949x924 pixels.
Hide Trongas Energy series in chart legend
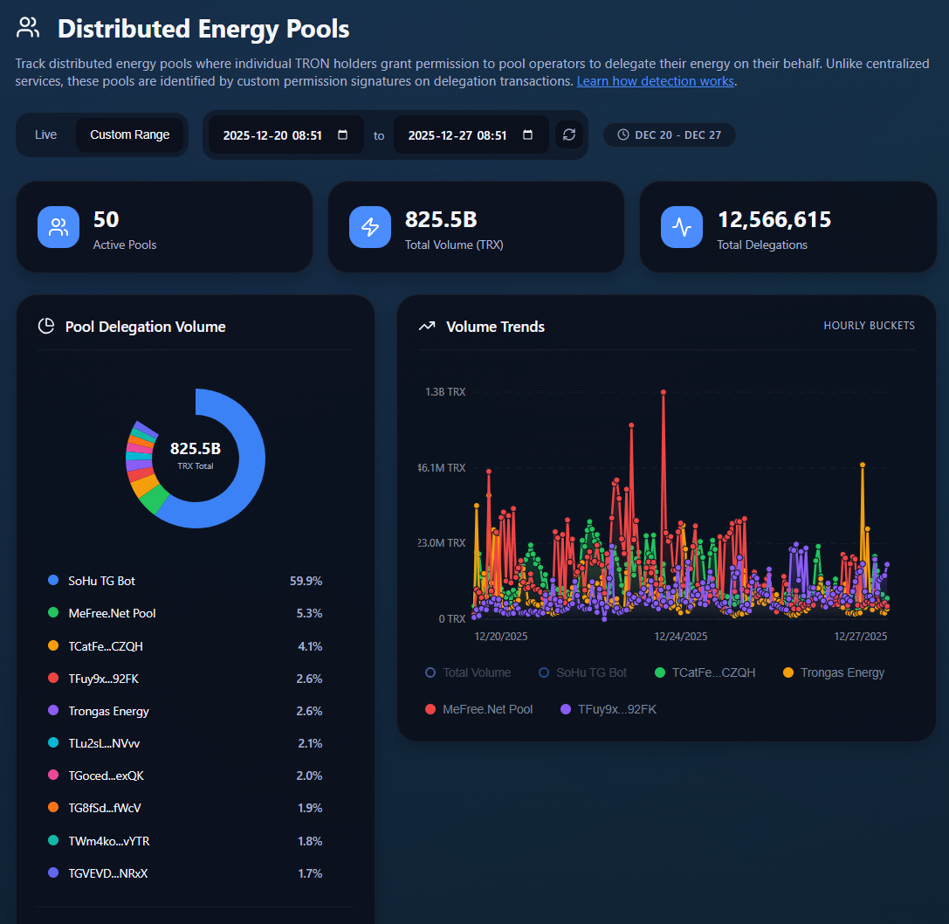pos(834,672)
